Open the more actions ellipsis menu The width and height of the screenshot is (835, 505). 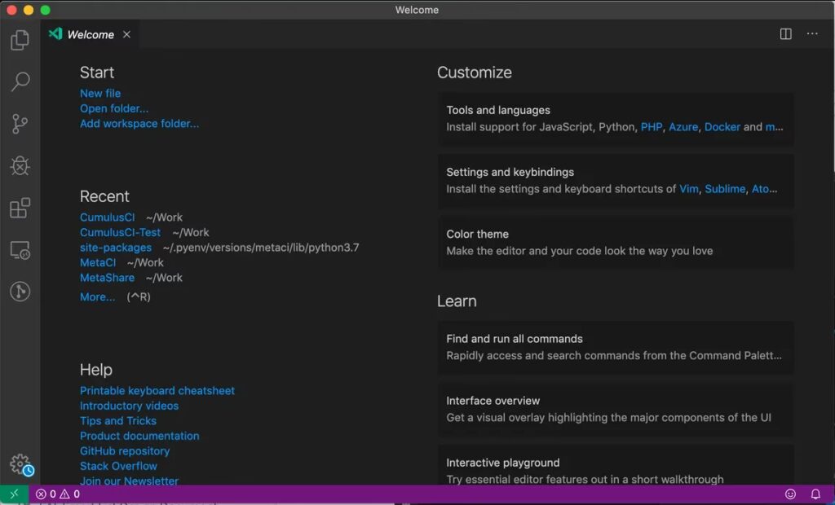click(812, 33)
